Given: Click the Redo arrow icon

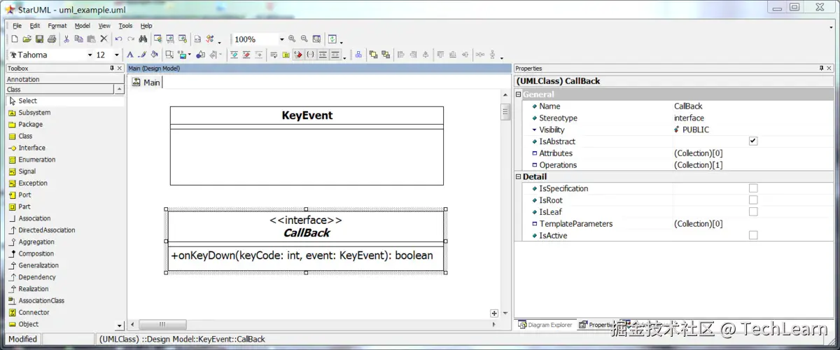Looking at the screenshot, I should pyautogui.click(x=130, y=39).
